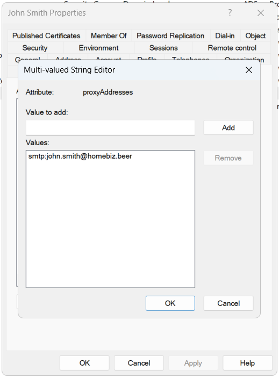Click the Value to add input field
The image size is (279, 378).
[x=110, y=127]
